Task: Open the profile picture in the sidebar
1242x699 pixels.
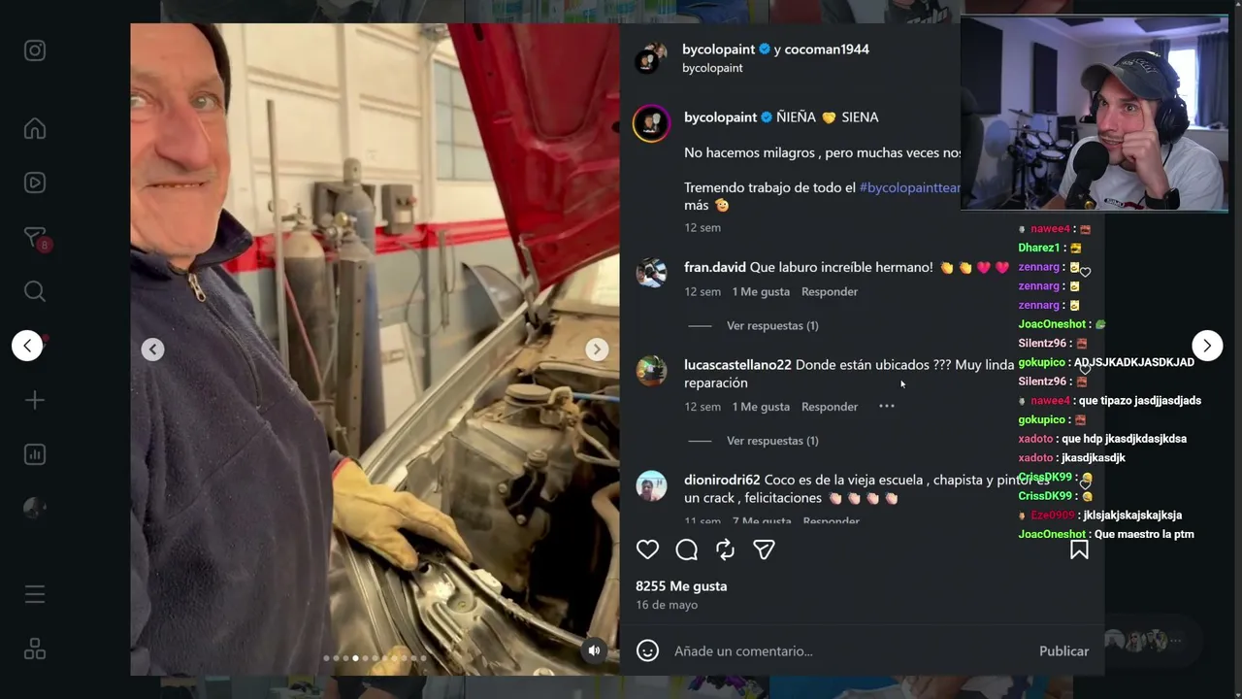Action: [x=35, y=509]
